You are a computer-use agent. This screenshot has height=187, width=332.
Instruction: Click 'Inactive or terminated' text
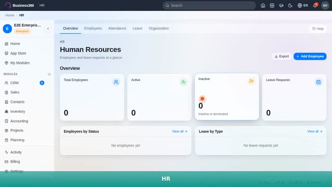(x=213, y=114)
